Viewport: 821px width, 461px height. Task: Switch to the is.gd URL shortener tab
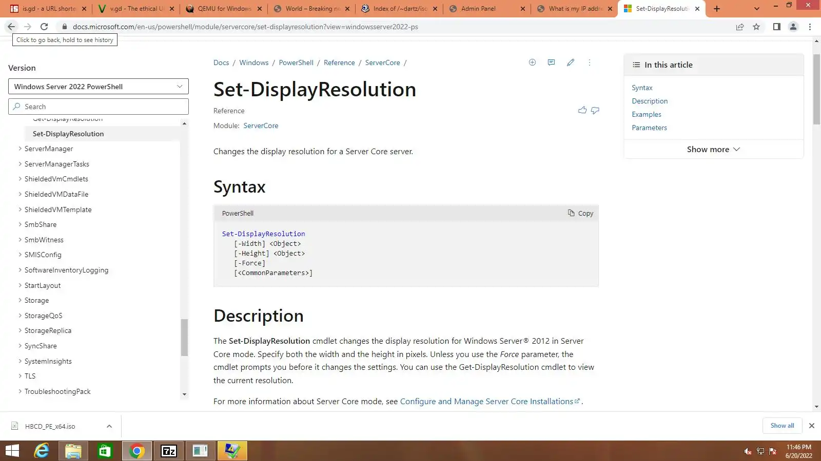pos(49,9)
